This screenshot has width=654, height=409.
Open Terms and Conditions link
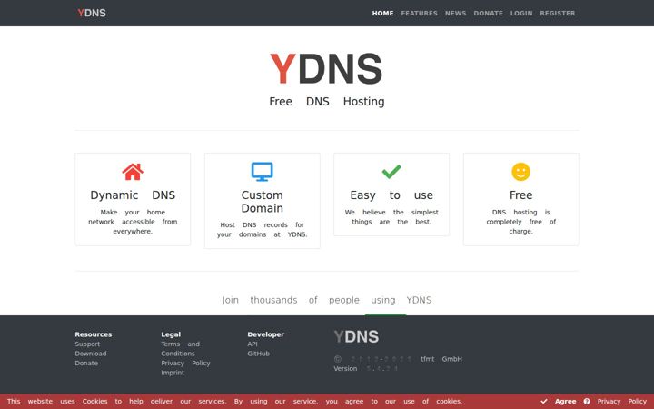pyautogui.click(x=180, y=348)
